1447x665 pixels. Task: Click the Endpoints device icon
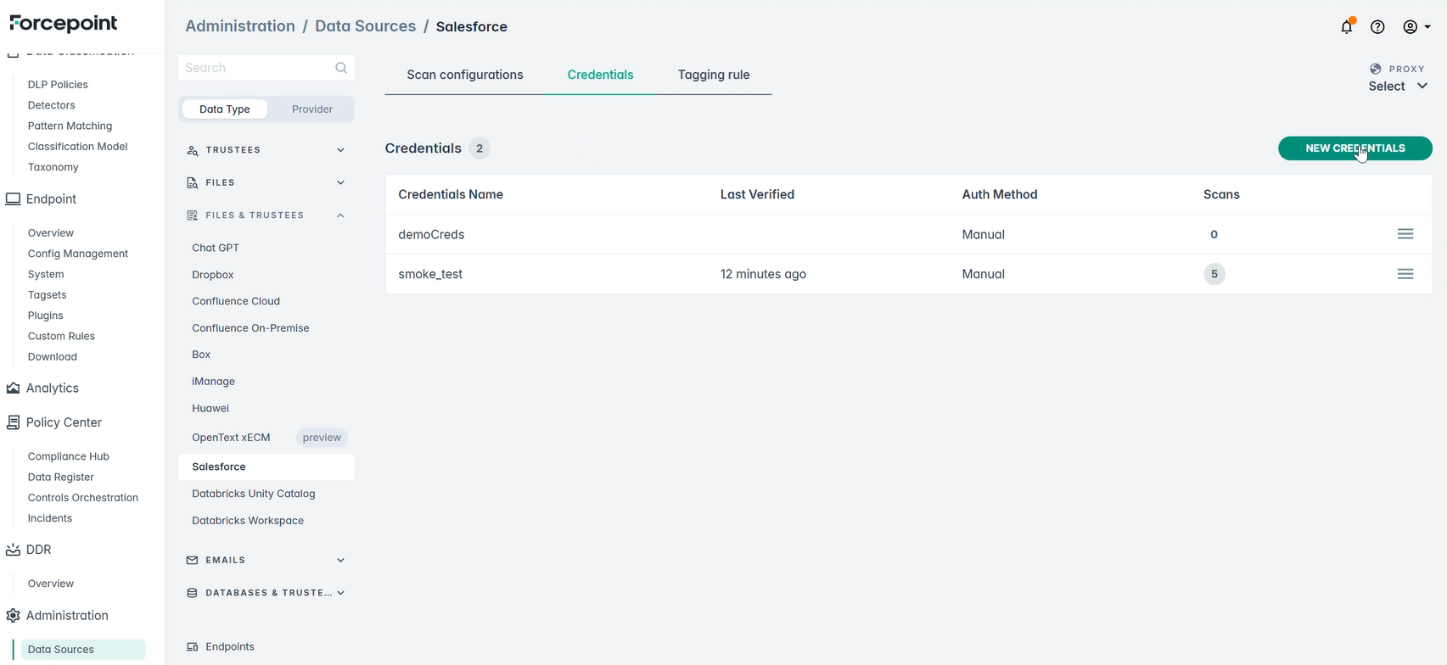click(193, 647)
